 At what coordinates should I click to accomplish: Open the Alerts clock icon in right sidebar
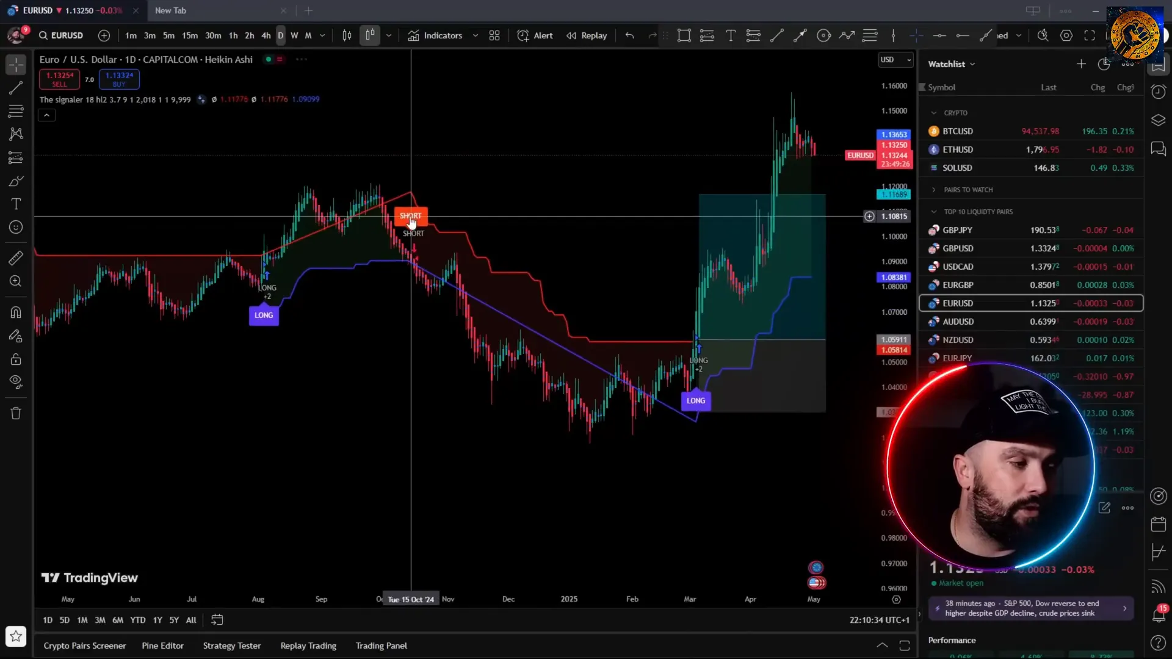click(x=1158, y=92)
